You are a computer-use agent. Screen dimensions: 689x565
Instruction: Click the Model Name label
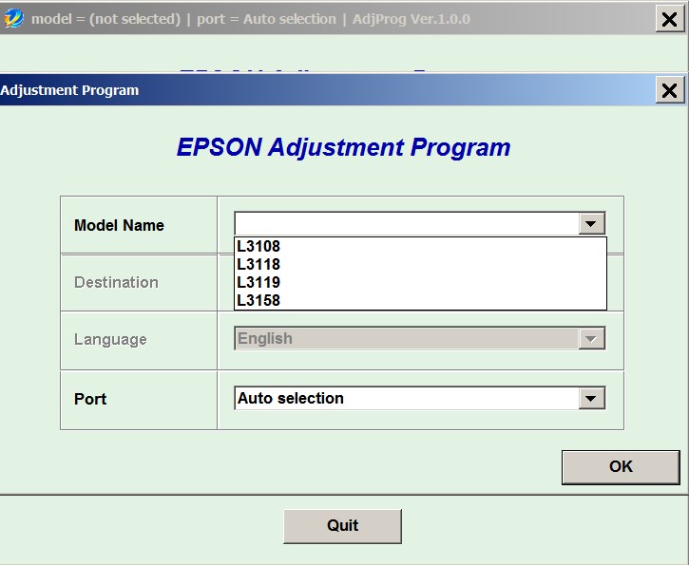(x=119, y=225)
